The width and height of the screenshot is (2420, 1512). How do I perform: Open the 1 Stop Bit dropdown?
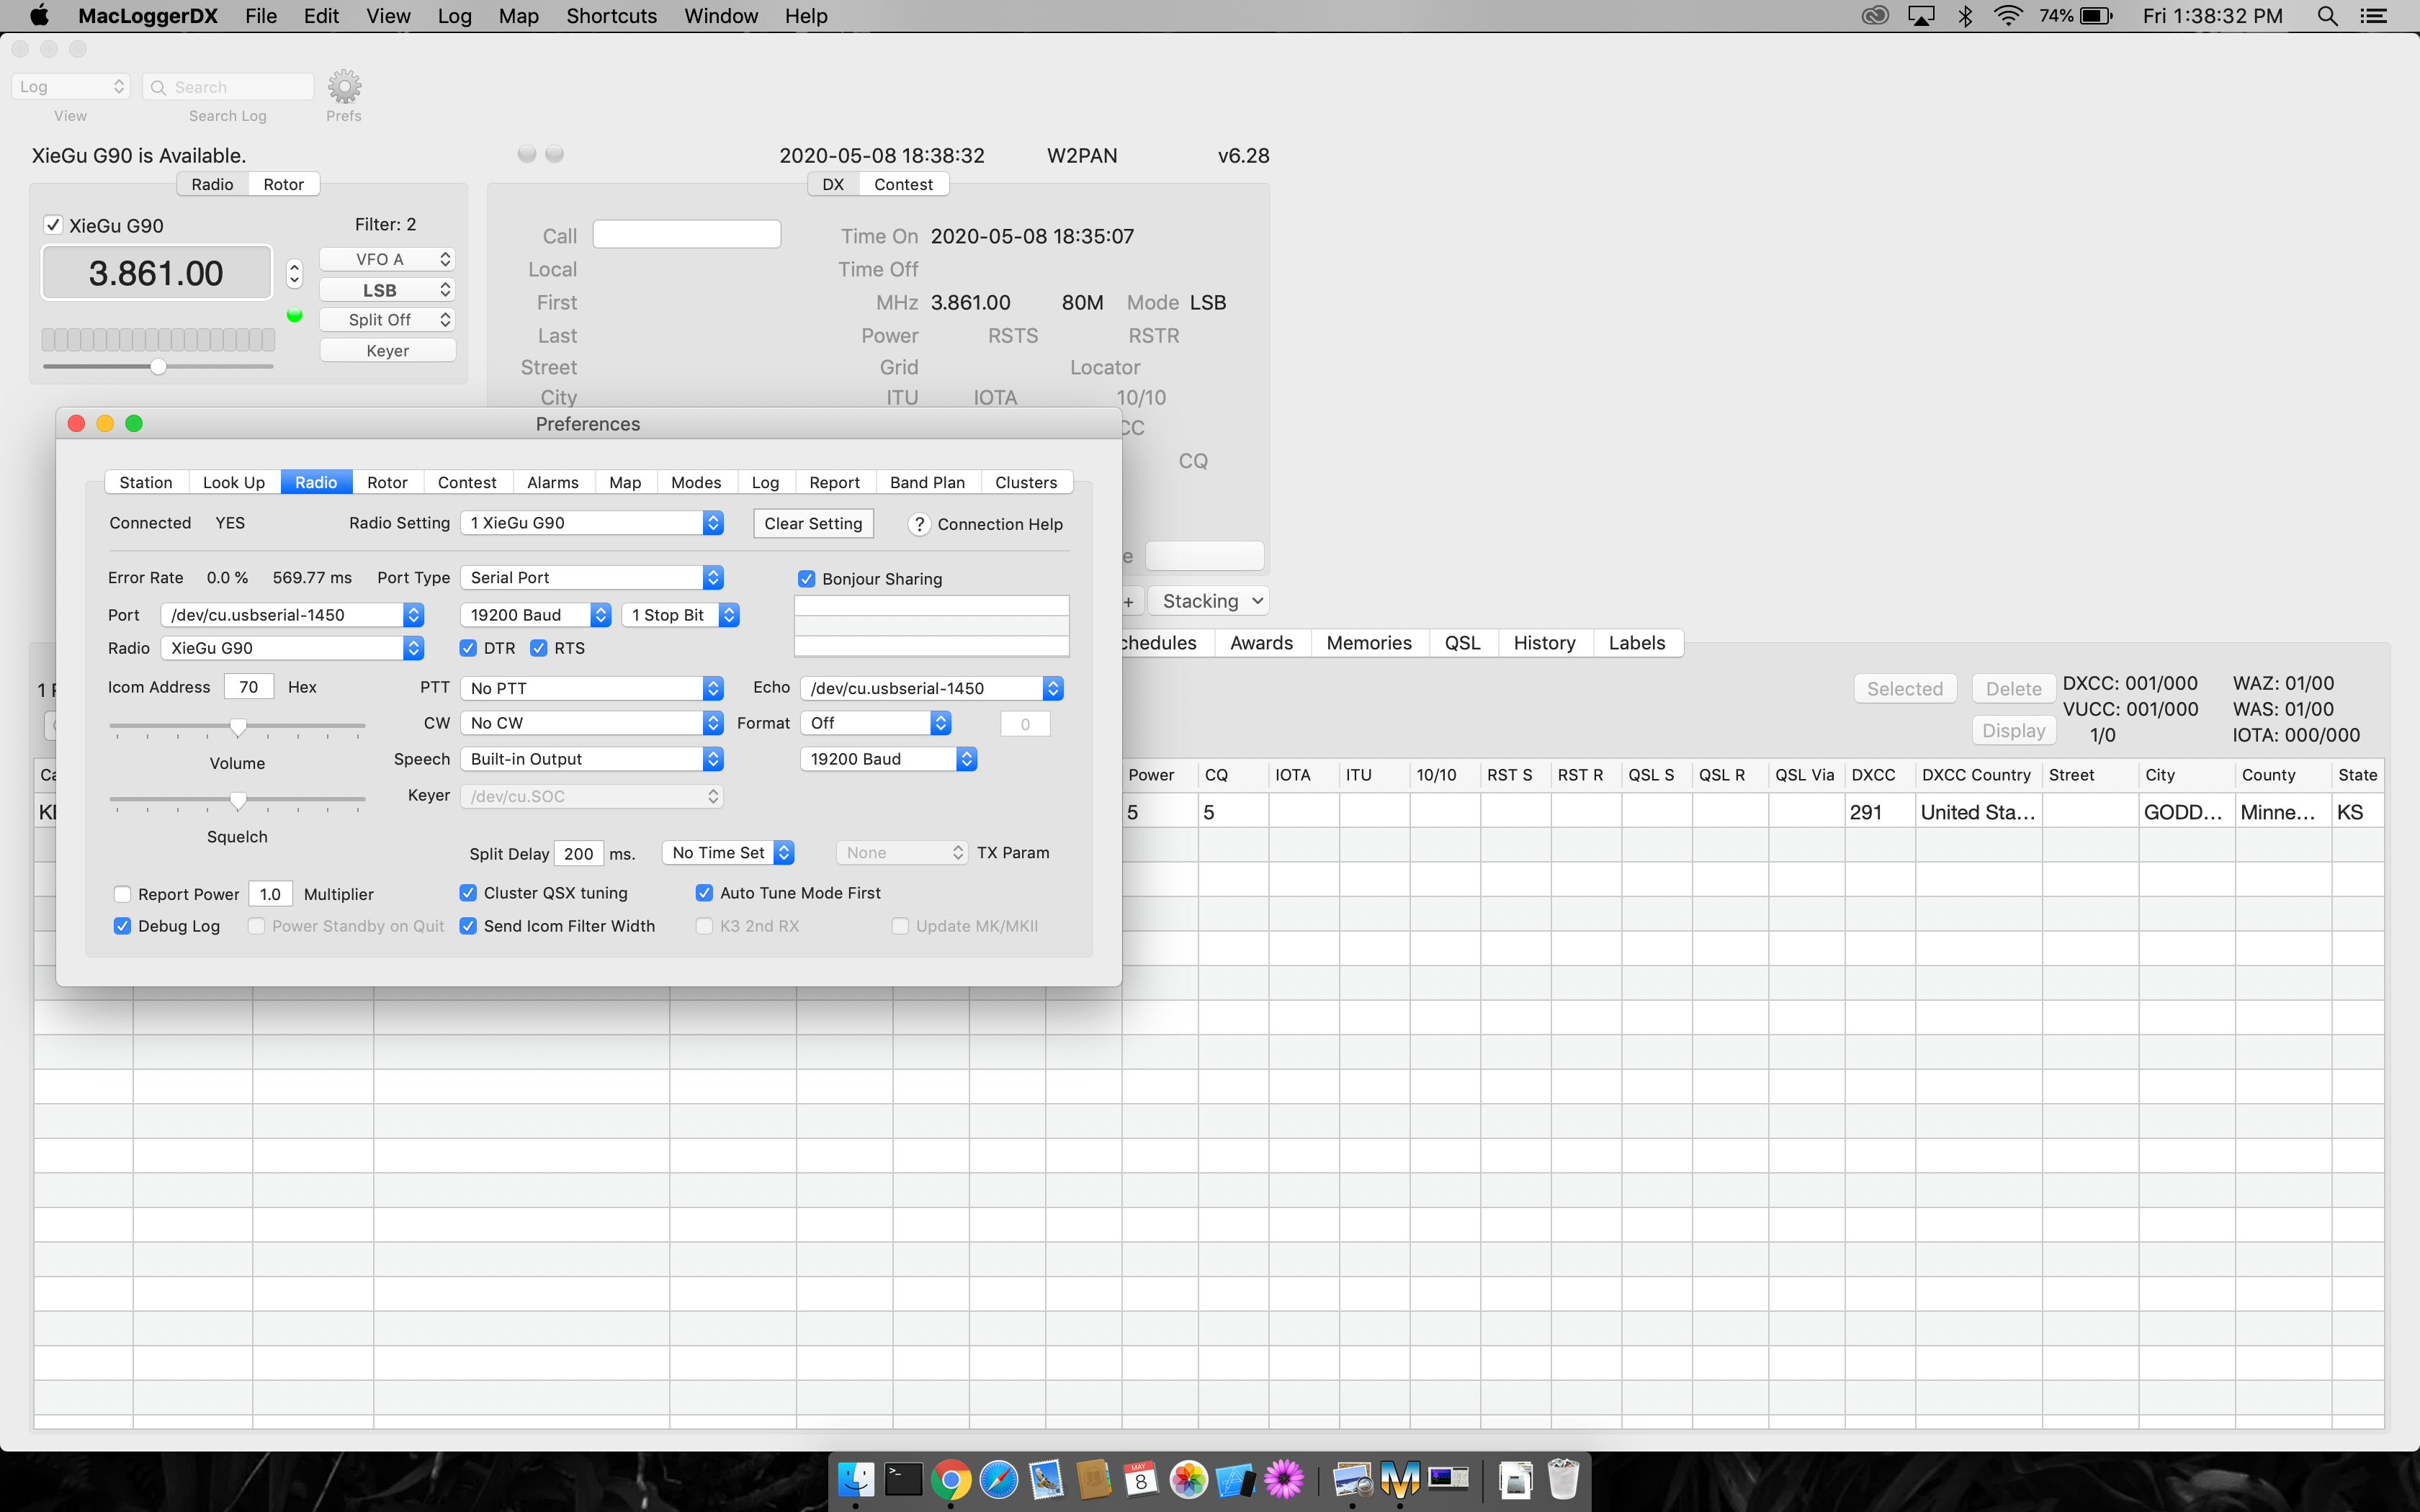tap(681, 615)
